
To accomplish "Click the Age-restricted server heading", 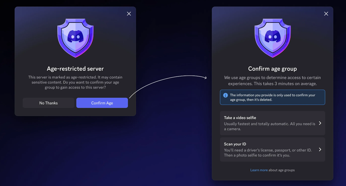I will pyautogui.click(x=75, y=69).
